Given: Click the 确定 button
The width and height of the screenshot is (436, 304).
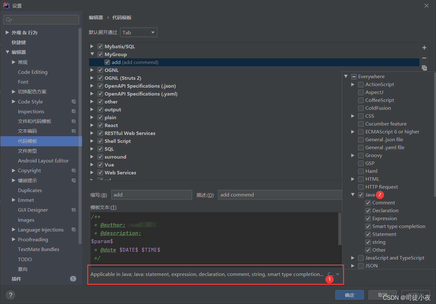Looking at the screenshot, I should 350,295.
